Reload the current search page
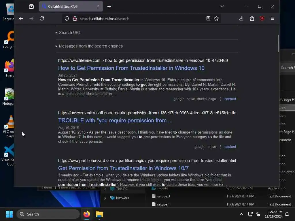 pos(42,19)
